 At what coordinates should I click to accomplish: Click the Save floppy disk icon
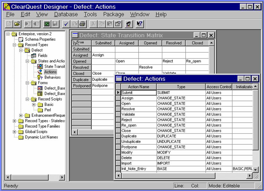(x=55, y=24)
